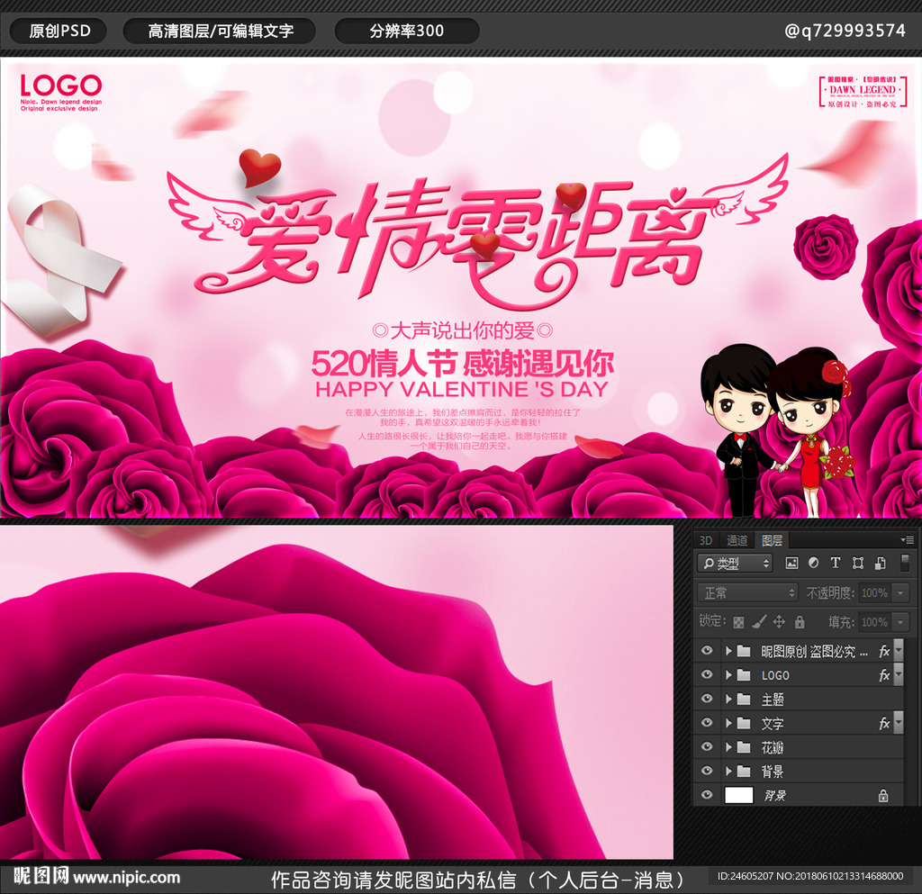
Task: Click the @q729993574 author handle
Action: pos(845,31)
